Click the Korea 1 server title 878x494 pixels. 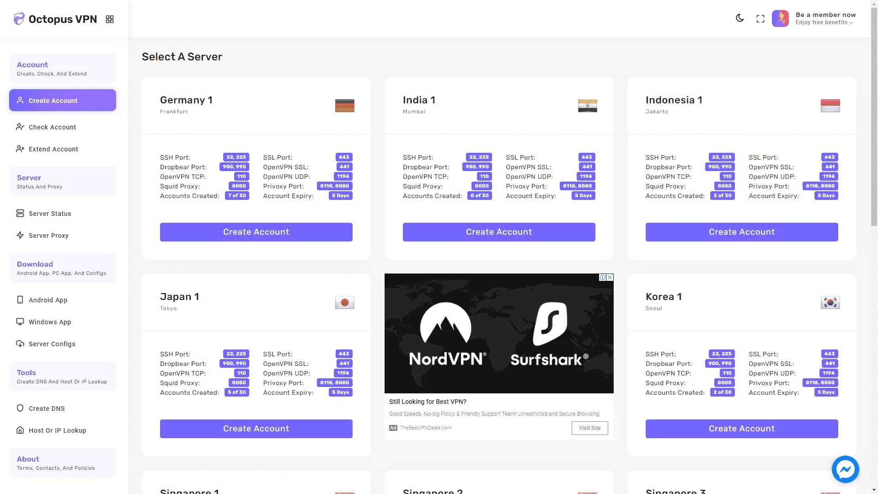(x=664, y=297)
